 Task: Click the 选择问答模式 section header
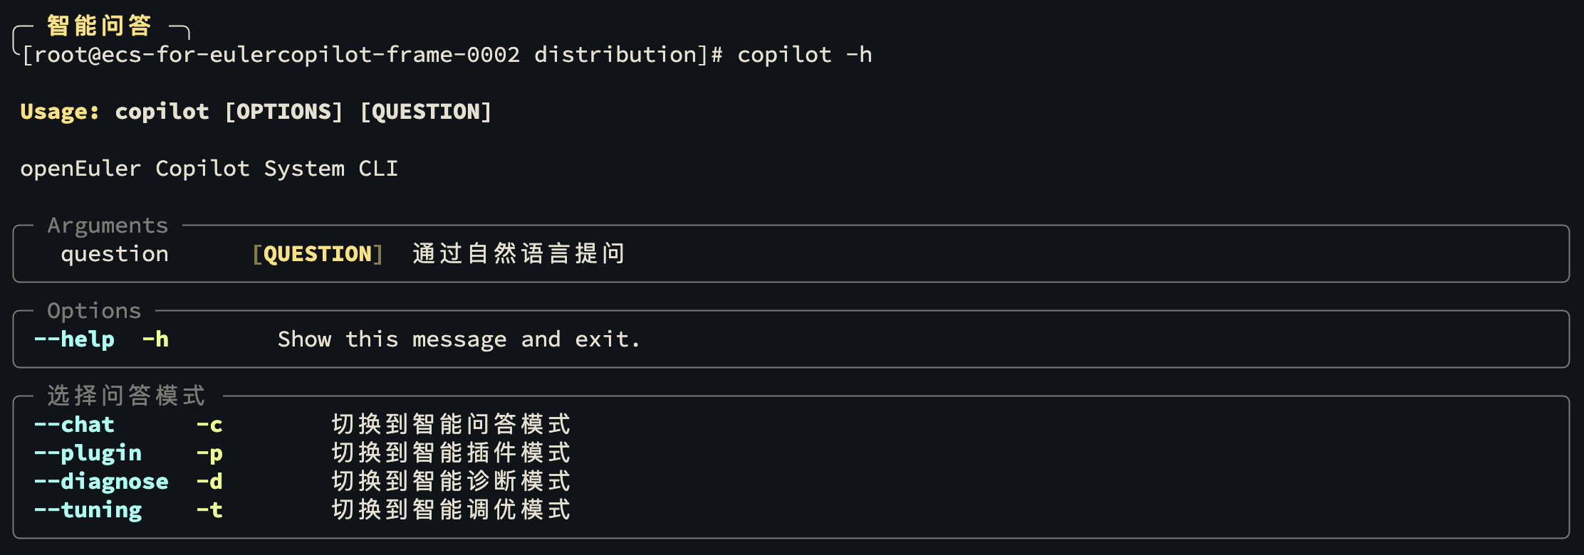126,396
